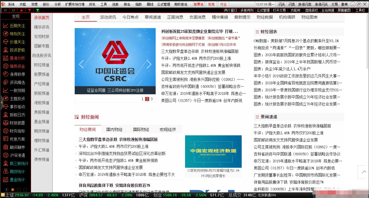This screenshot has height=198, width=369.
Task: Open link CME数据：美联储7月降息25个基点
Action: tap(296, 41)
